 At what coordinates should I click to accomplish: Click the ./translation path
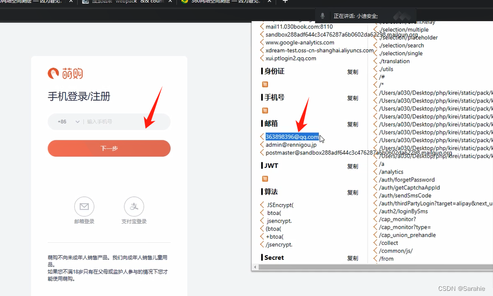point(394,61)
